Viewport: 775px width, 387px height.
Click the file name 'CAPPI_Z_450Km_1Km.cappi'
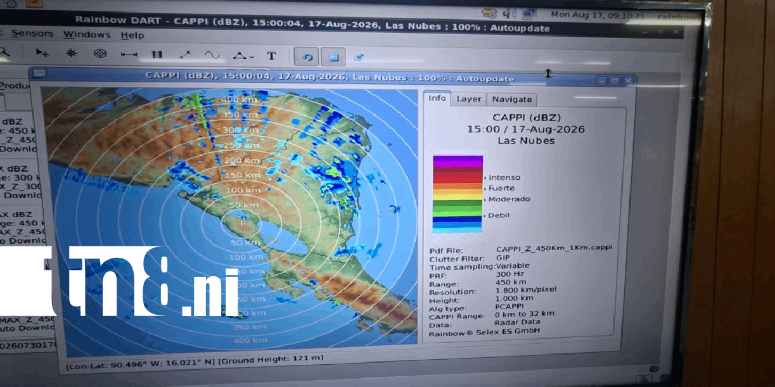coord(554,248)
